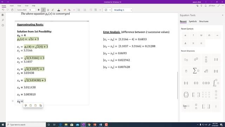Open the Windows Start menu
Viewport: 225px width, 127px height.
point(3,125)
